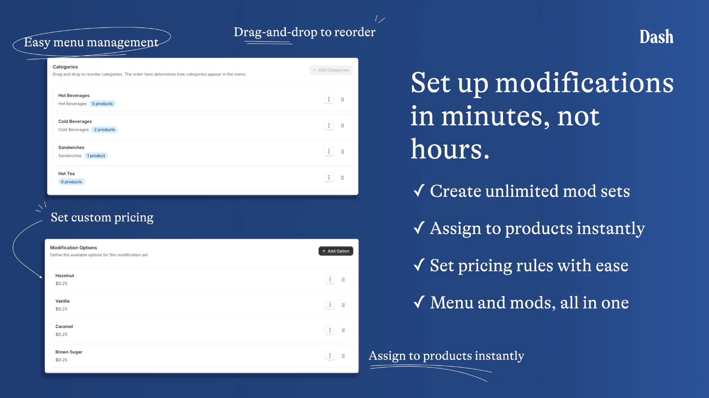The height and width of the screenshot is (398, 709).
Task: Click the Categories panel heading
Action: [x=65, y=67]
